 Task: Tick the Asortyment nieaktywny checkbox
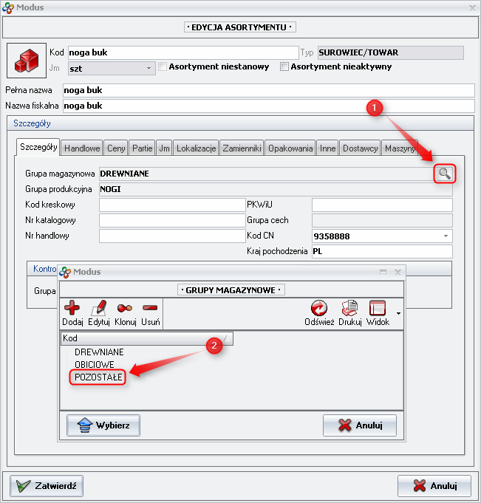pyautogui.click(x=284, y=67)
